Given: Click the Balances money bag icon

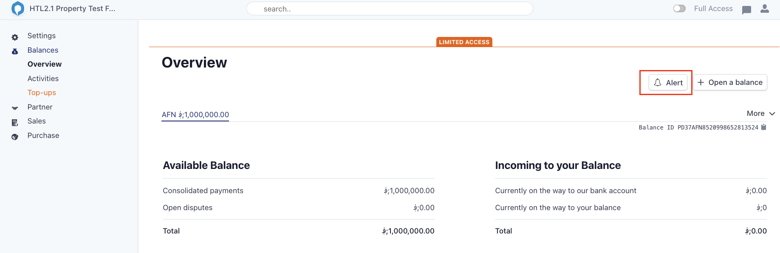Looking at the screenshot, I should (x=15, y=51).
